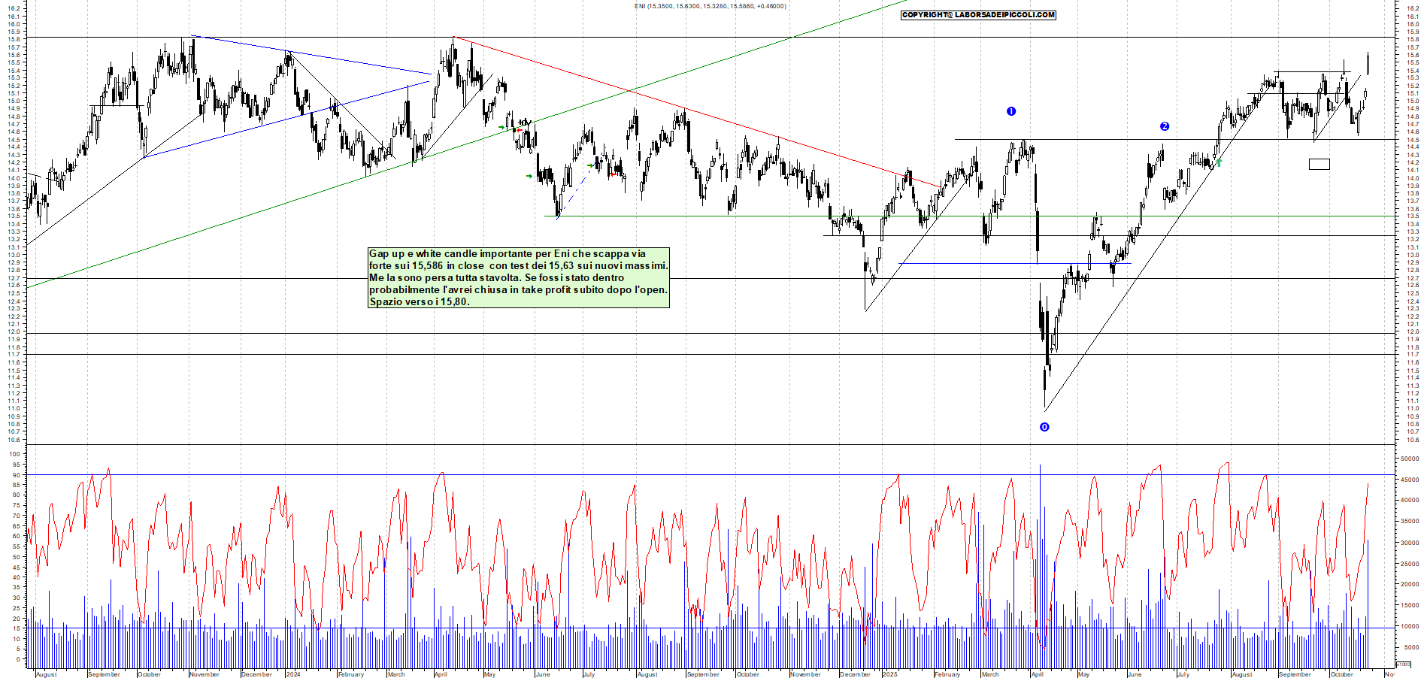Click the tallest blue volume spike

1040,526
